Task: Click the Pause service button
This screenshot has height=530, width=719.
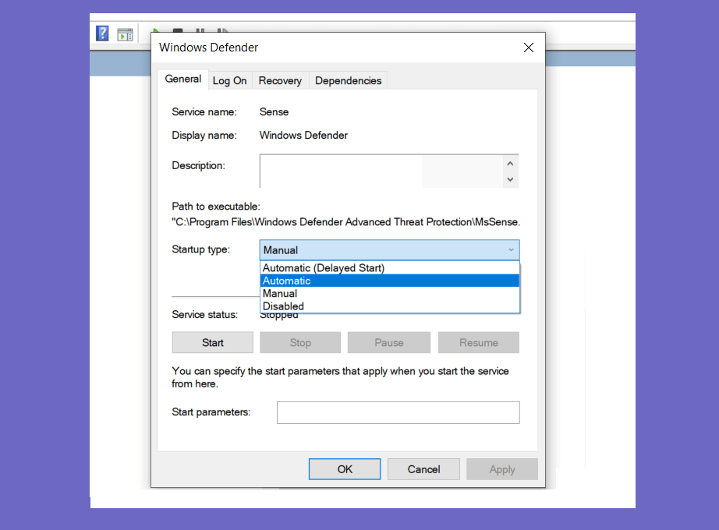Action: click(x=389, y=342)
